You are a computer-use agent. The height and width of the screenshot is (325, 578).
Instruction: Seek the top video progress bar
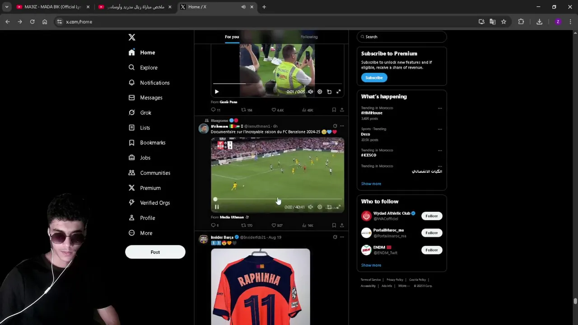coord(277,84)
